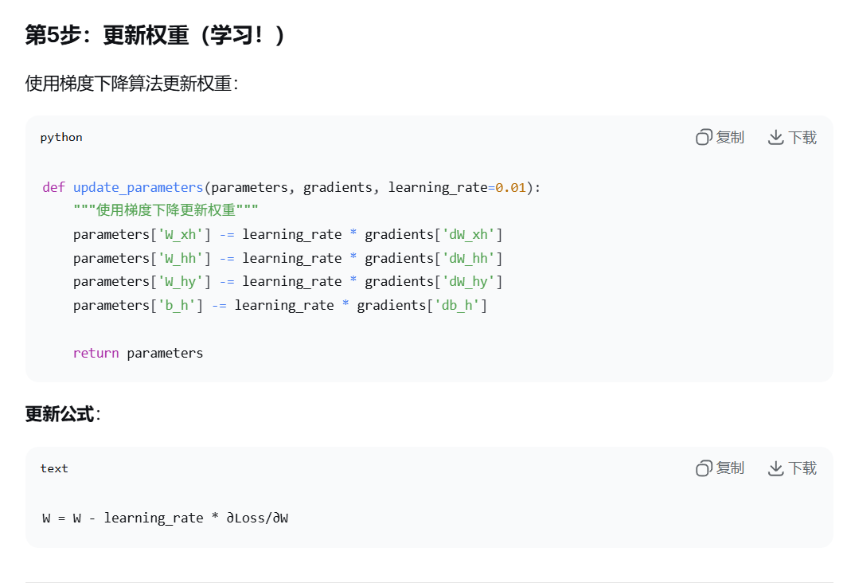Click the 'return parameters' line

click(x=139, y=353)
